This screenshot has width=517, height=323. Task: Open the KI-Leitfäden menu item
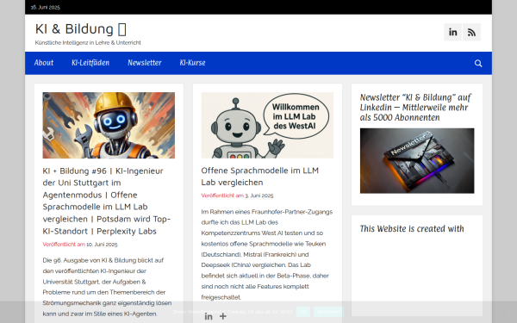coord(90,63)
